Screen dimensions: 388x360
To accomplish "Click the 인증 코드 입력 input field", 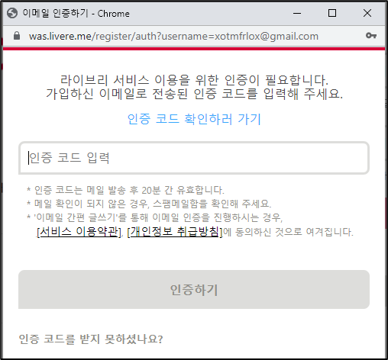I will tap(194, 158).
